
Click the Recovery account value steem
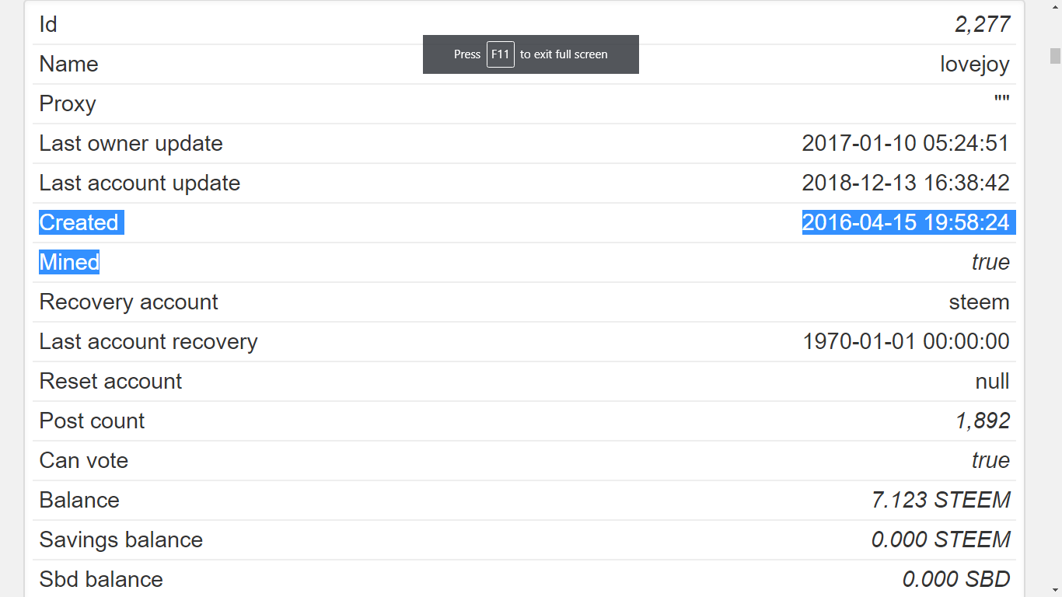tap(980, 302)
